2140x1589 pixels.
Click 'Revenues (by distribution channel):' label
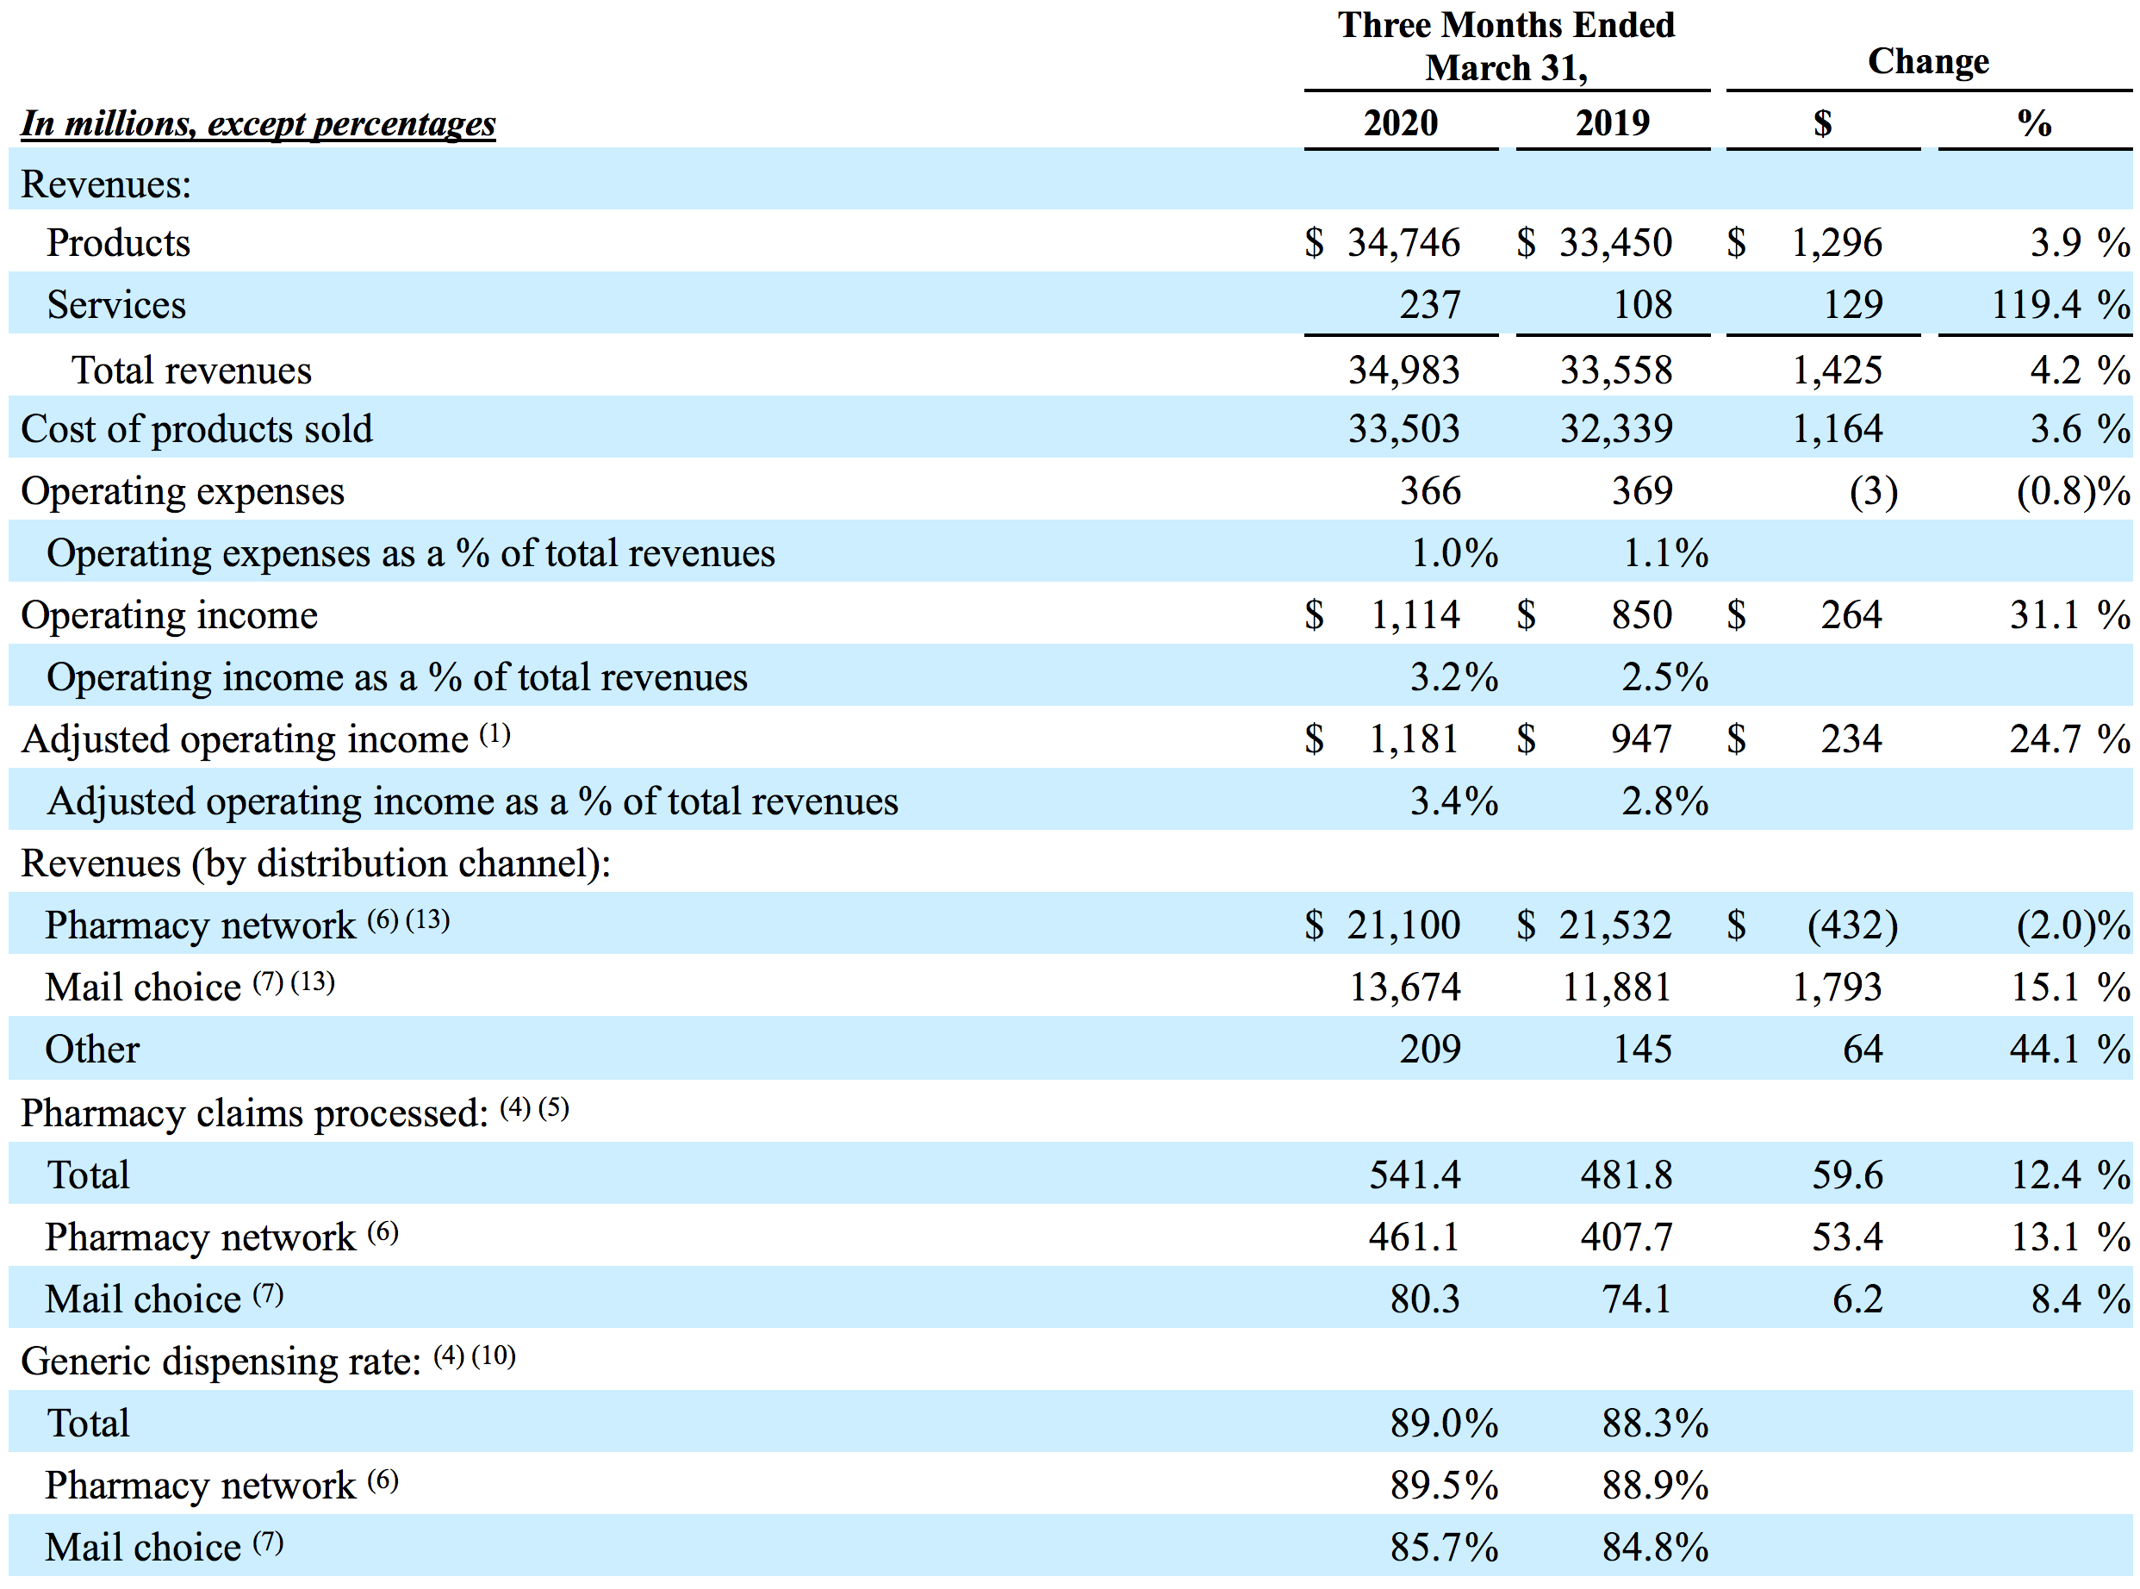(316, 863)
